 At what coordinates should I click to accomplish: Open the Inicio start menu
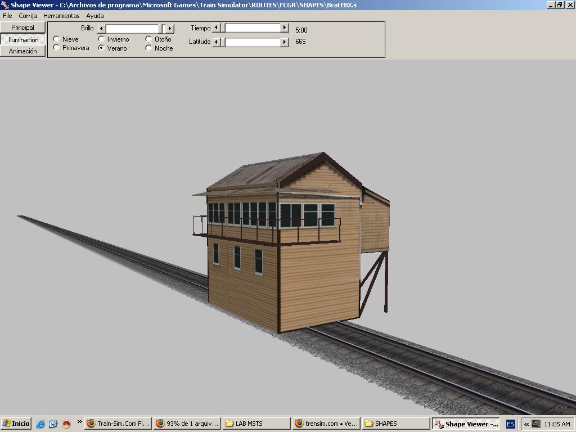point(16,424)
